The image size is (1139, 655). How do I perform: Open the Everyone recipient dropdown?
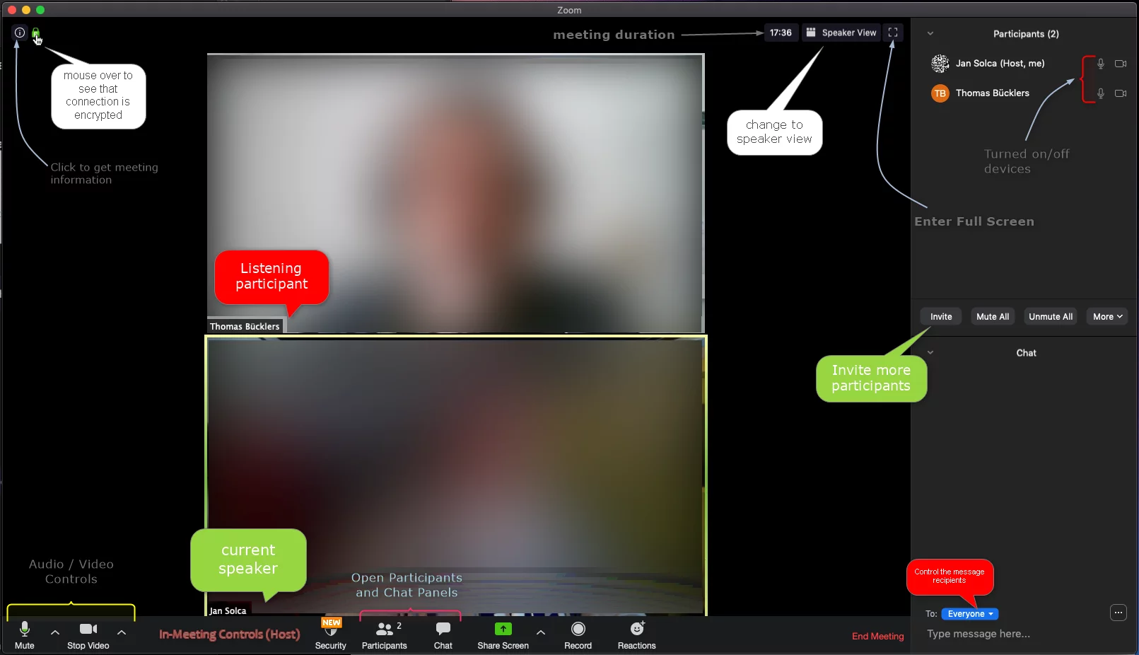[969, 614]
